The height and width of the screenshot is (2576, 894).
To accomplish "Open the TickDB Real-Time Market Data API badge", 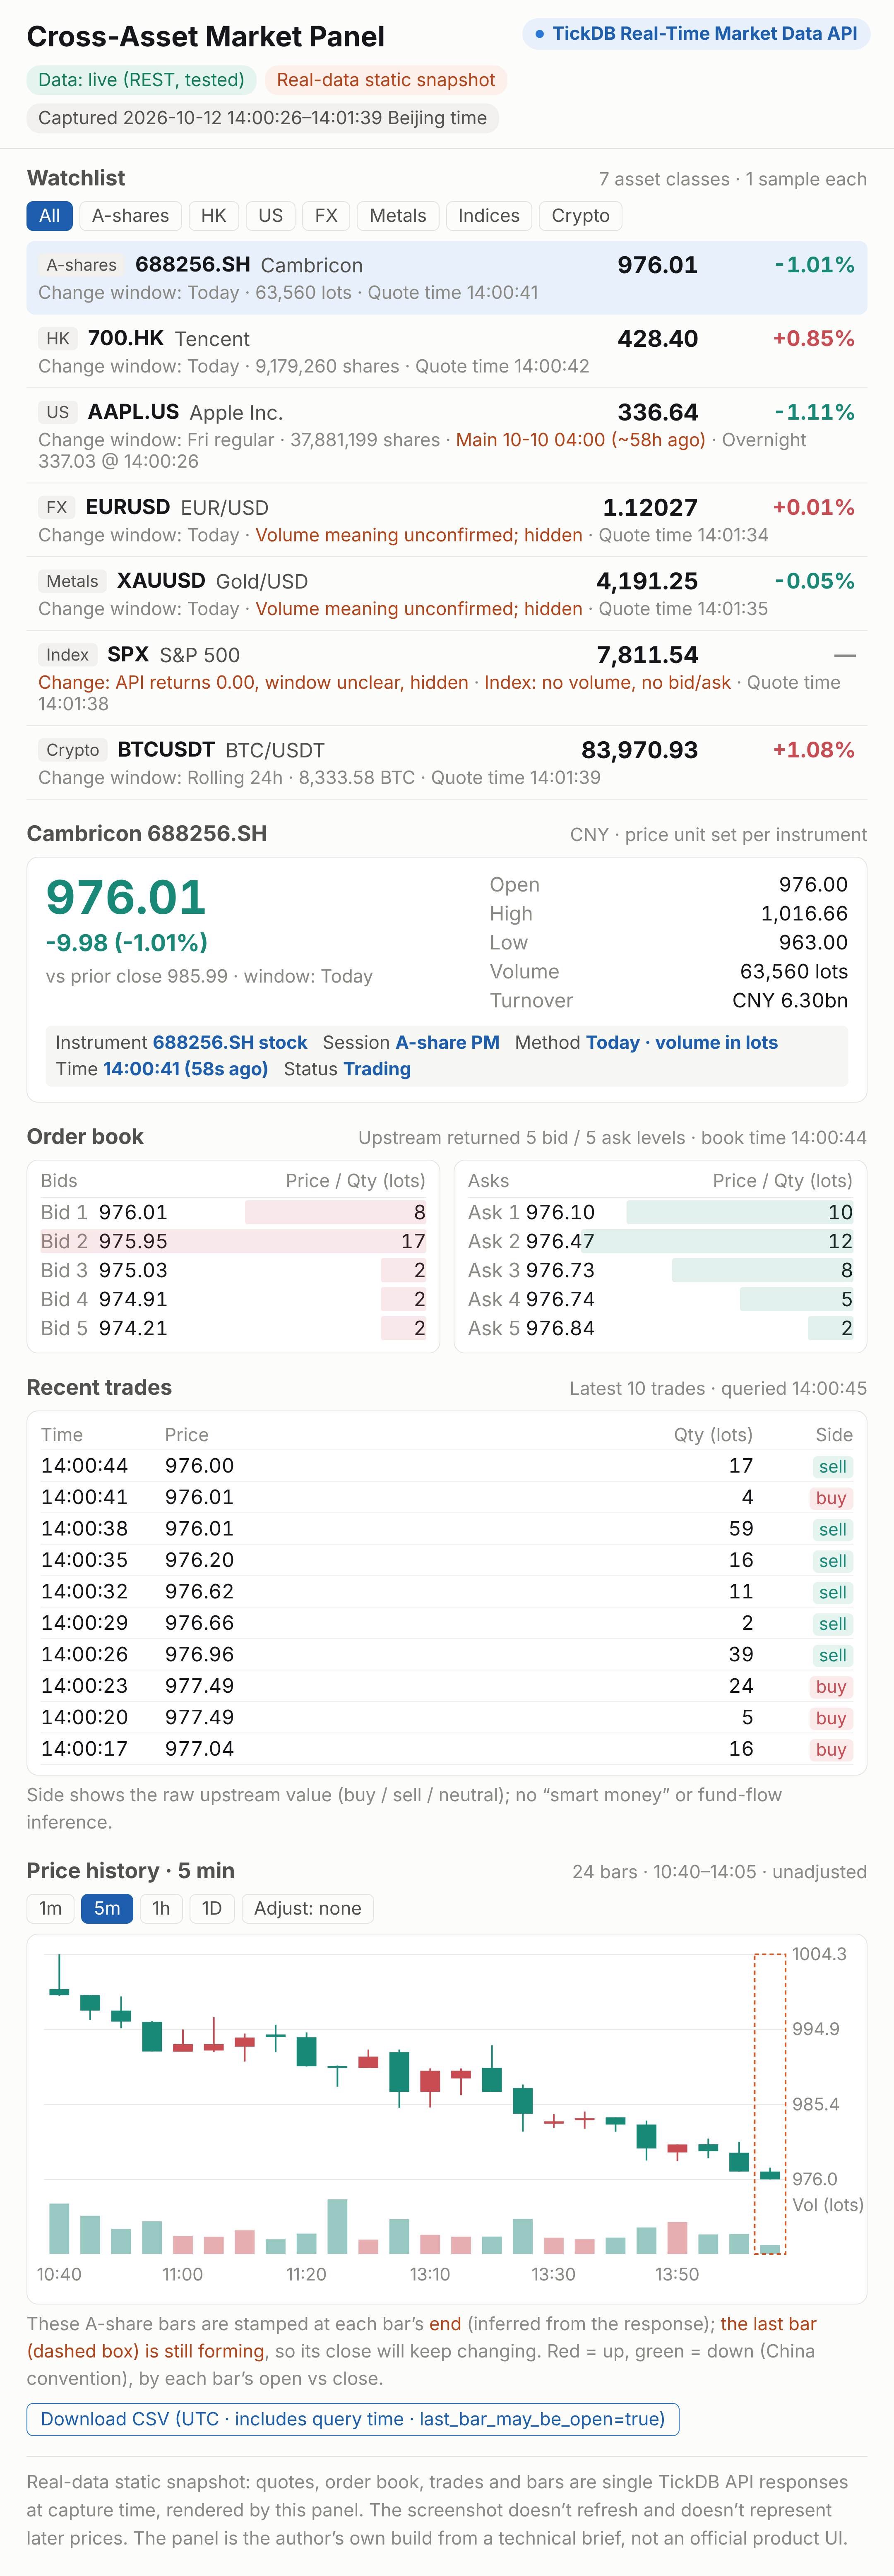I will [x=696, y=34].
